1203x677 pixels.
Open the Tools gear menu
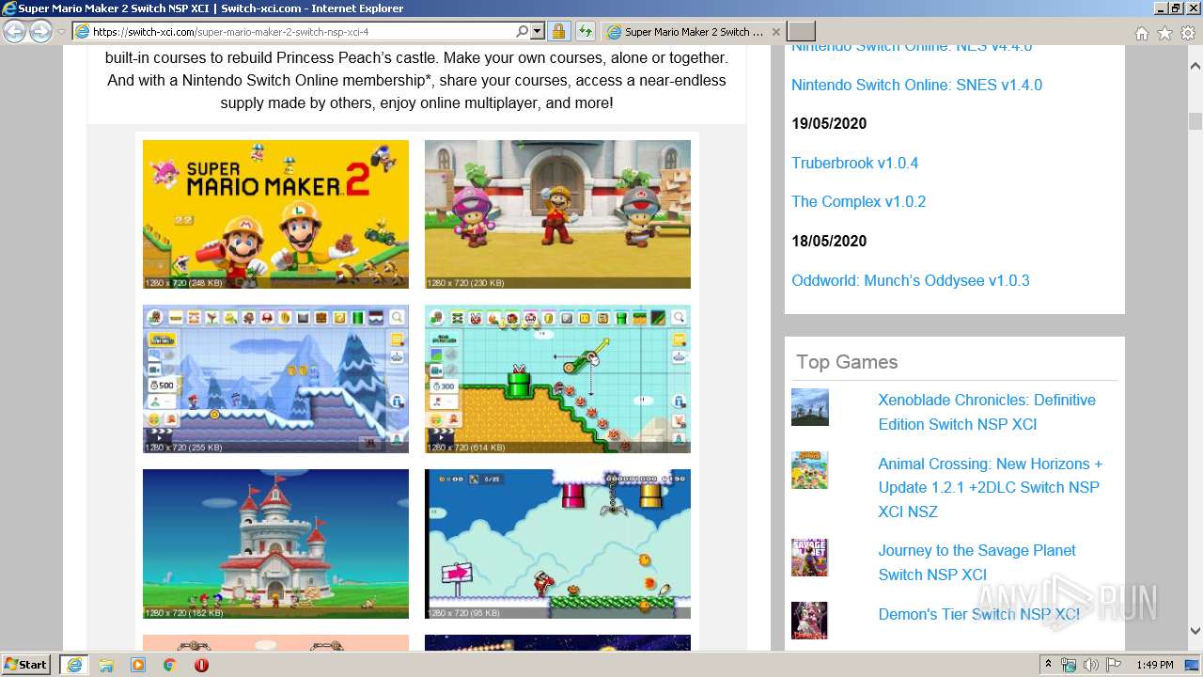pos(1188,33)
